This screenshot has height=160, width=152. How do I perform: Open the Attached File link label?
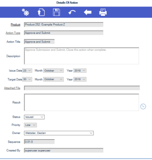[x=12, y=88]
